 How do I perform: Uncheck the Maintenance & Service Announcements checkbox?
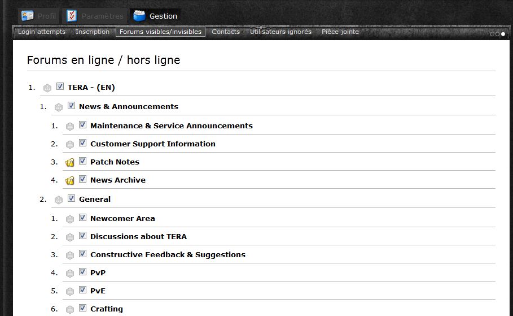click(x=83, y=125)
